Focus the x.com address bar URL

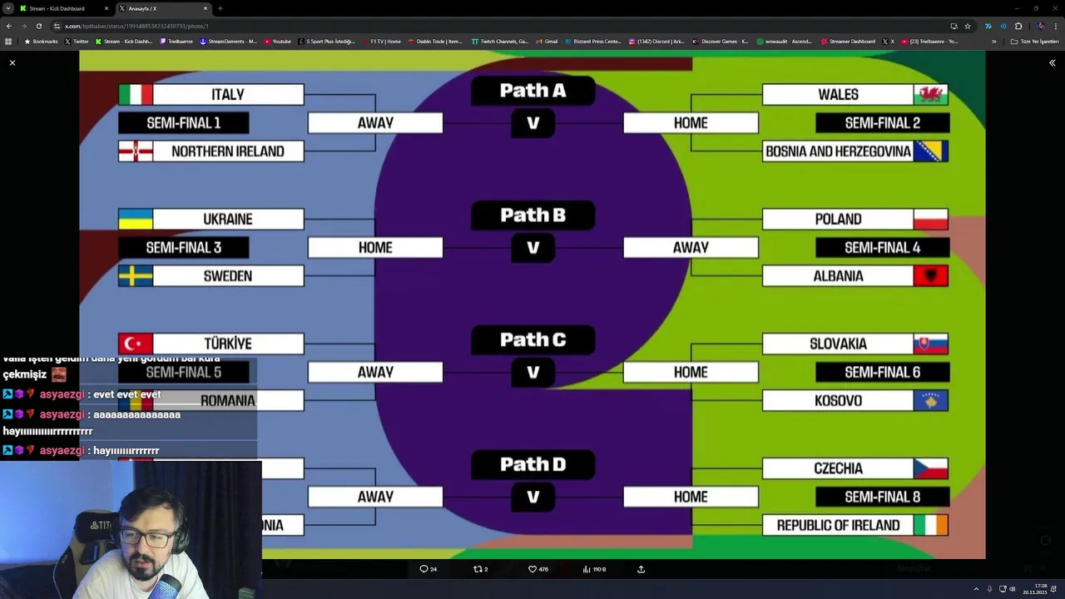(137, 26)
